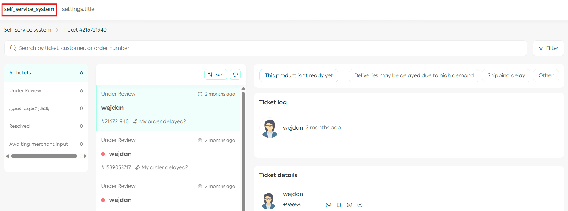
Task: Choose the 'Other' reply option
Action: click(x=545, y=76)
